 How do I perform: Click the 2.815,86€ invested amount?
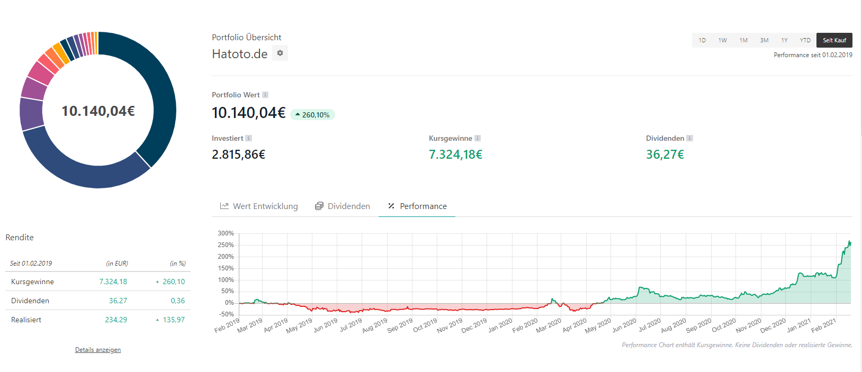239,155
